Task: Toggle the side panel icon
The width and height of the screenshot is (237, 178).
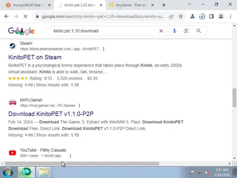Action: (212, 16)
